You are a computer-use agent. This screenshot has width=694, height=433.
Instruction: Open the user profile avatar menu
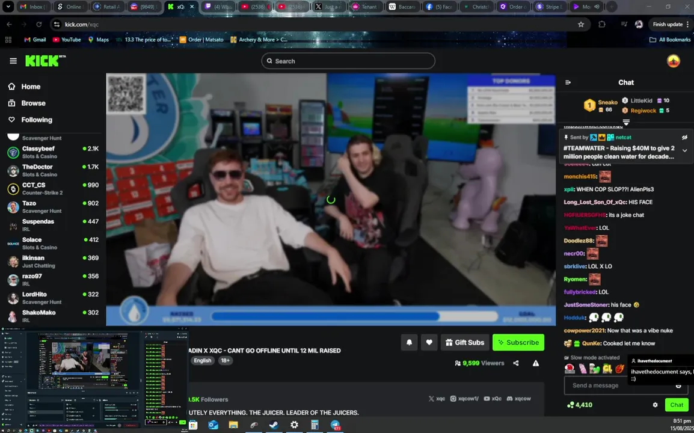tap(673, 61)
